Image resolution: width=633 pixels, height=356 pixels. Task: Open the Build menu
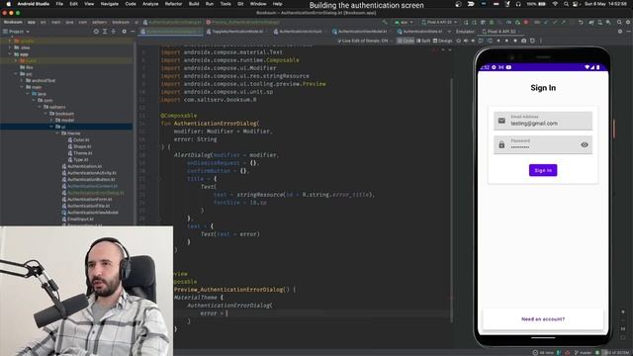[x=194, y=4]
